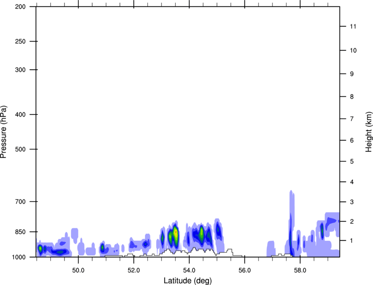Screen dimensions: 373x285
Task: Click latitude tick label 56.0
Action: (x=244, y=271)
